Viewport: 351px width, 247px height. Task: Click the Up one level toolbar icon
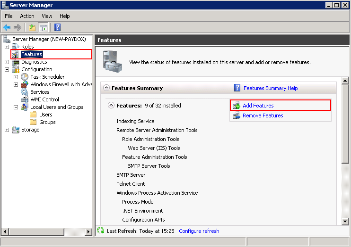pos(32,27)
